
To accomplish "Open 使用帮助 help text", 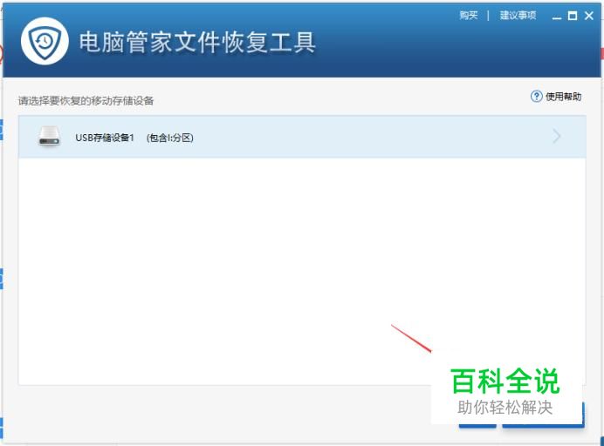I will [x=563, y=97].
